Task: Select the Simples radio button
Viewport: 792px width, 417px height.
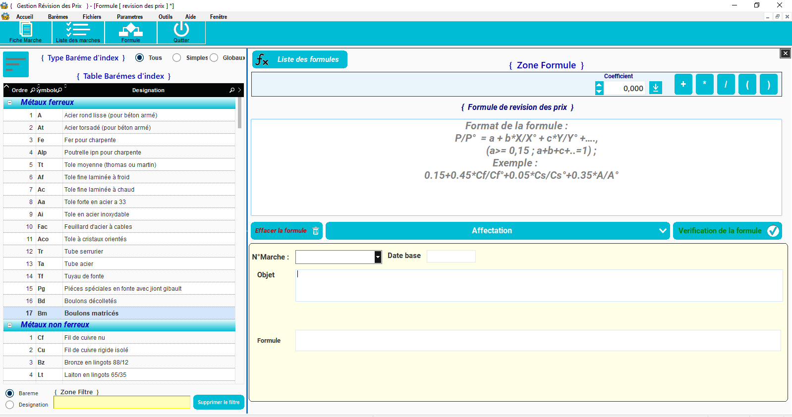Action: 177,58
